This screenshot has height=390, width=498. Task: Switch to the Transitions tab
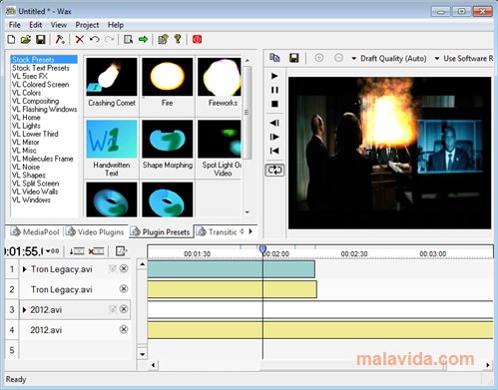tap(217, 231)
